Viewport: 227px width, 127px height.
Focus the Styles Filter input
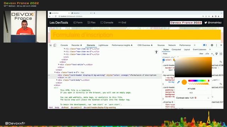179,54
